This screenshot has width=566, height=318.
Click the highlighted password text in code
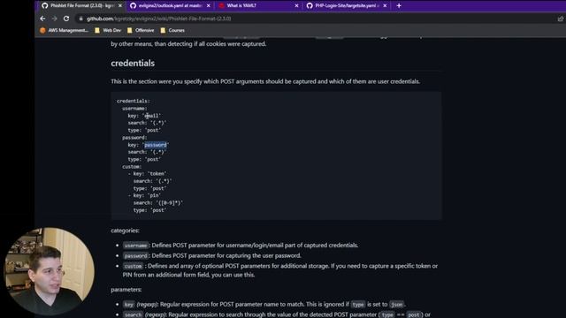point(156,145)
